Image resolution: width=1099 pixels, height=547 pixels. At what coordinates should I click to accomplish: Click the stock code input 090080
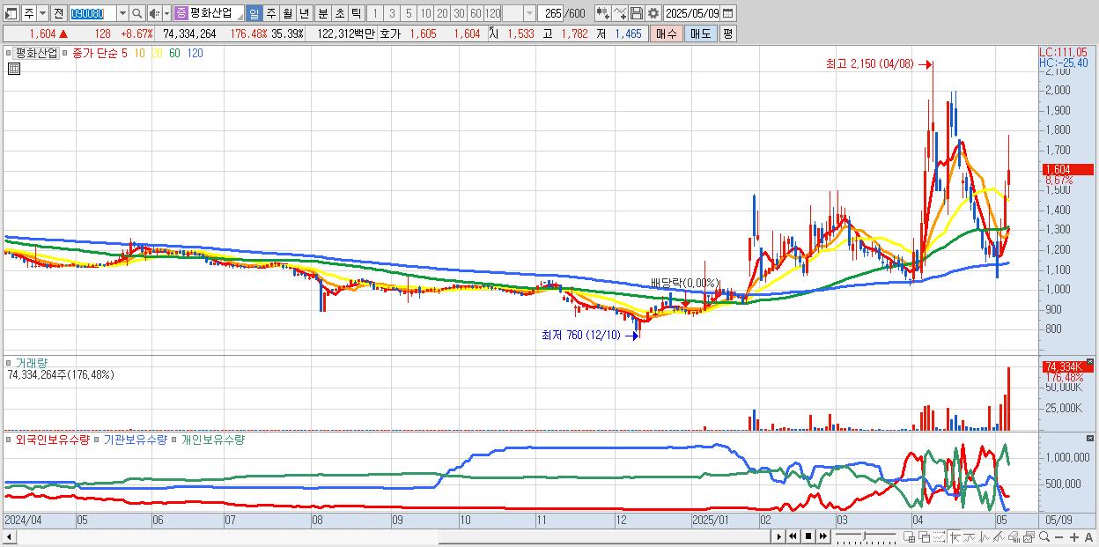tap(92, 13)
